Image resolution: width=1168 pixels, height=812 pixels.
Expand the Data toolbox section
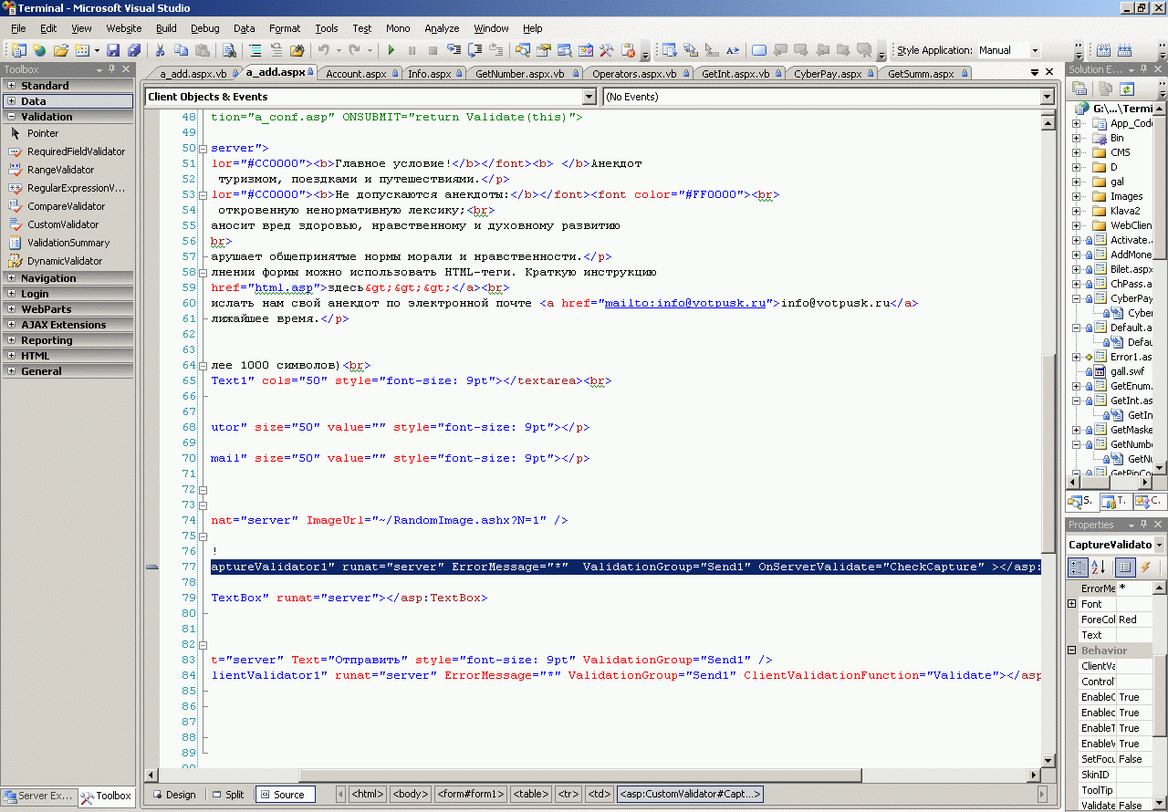point(11,101)
